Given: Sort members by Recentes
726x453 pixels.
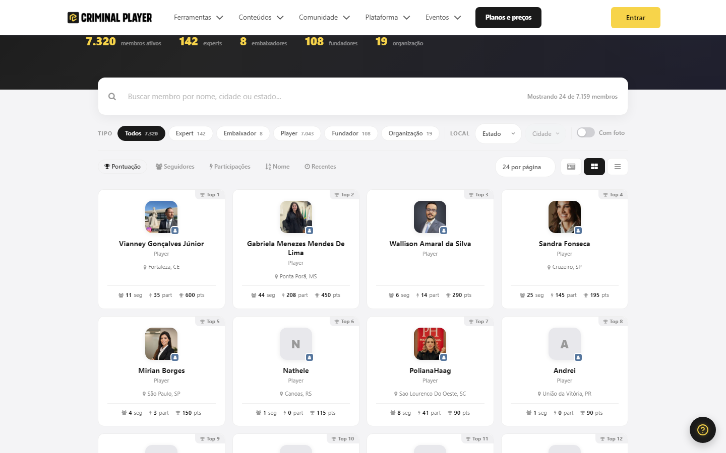Looking at the screenshot, I should pos(320,167).
